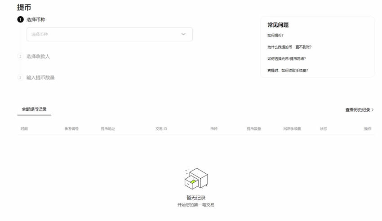The image size is (382, 221).
Task: Open FAQ 如何选择充币/提币网络?
Action: 286,59
